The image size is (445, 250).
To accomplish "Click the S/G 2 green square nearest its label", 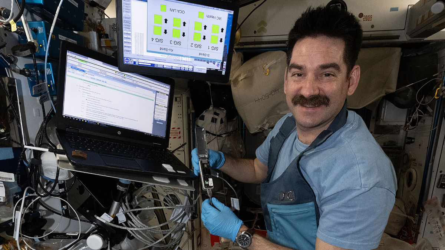I will tap(197, 37).
